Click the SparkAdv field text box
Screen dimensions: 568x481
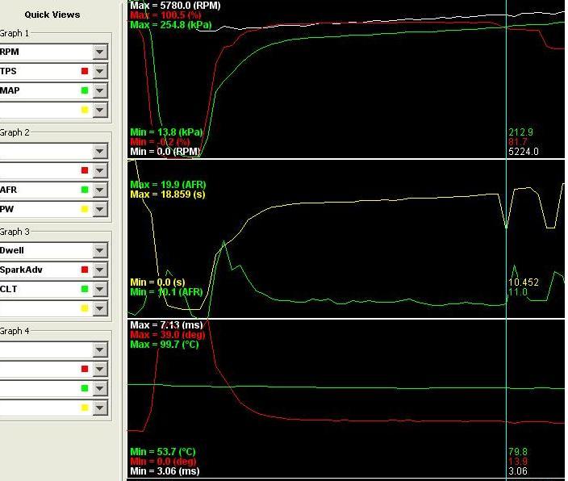click(39, 270)
